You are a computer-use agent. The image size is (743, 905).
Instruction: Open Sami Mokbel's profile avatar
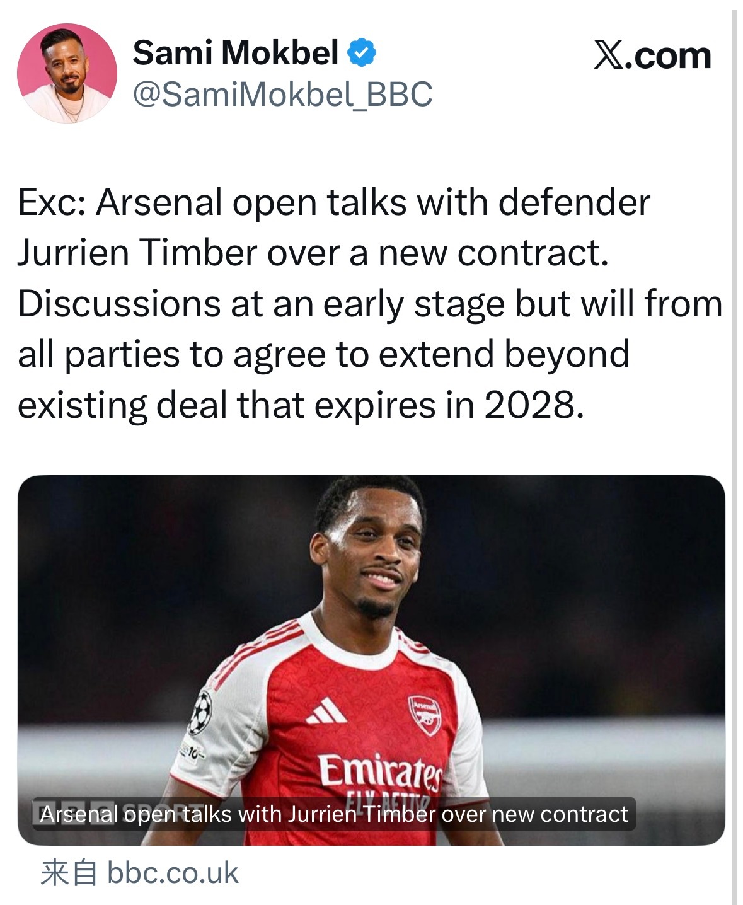coord(67,73)
